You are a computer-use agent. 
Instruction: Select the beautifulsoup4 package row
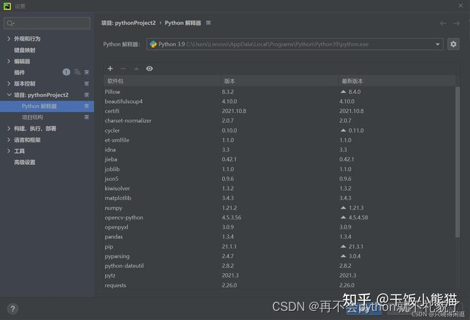pos(279,101)
